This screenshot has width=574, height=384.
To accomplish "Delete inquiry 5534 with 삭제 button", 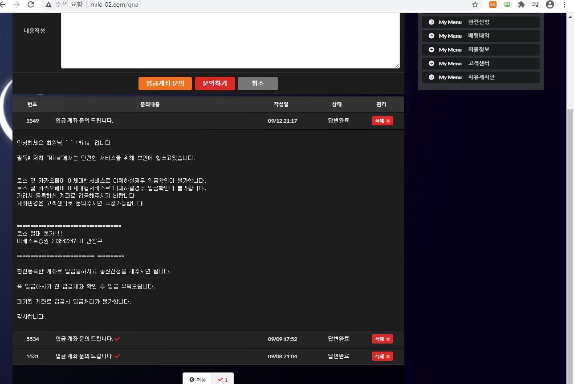I will pyautogui.click(x=383, y=339).
